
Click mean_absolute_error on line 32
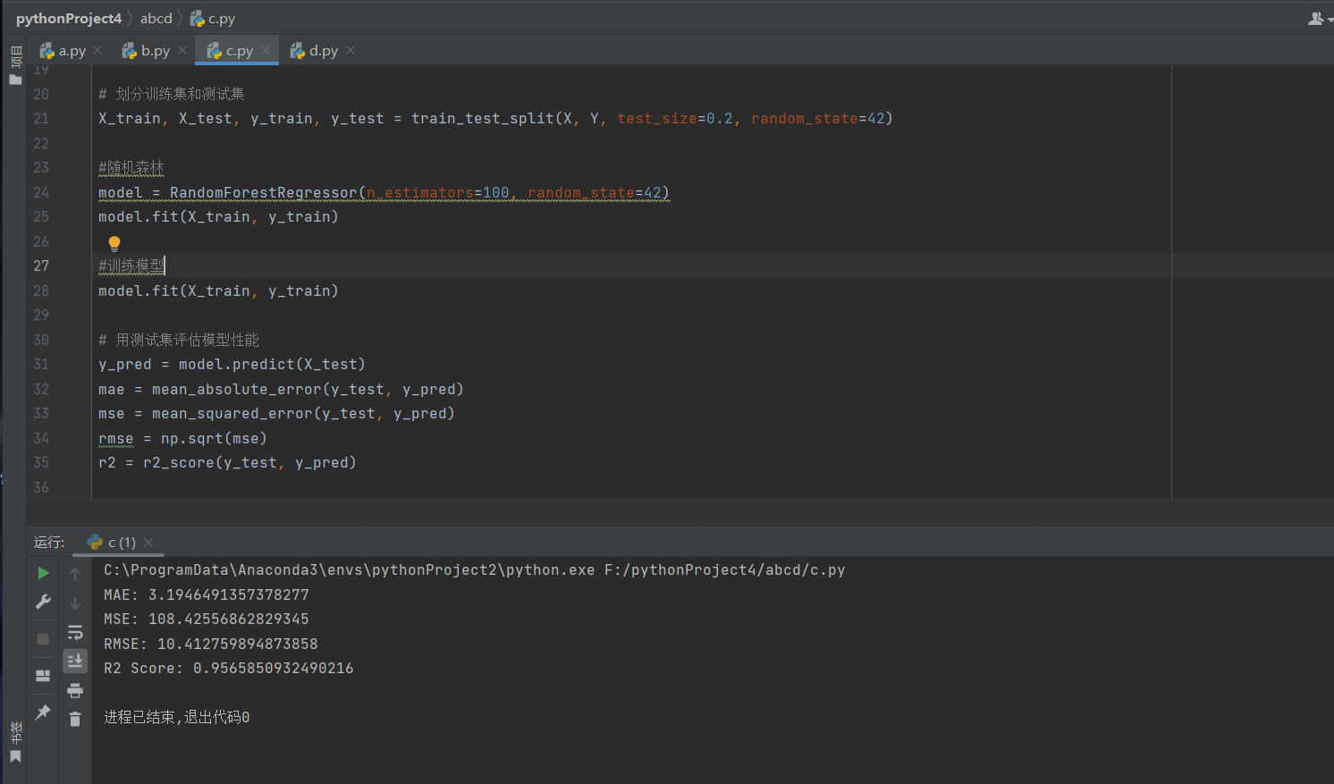click(x=237, y=389)
